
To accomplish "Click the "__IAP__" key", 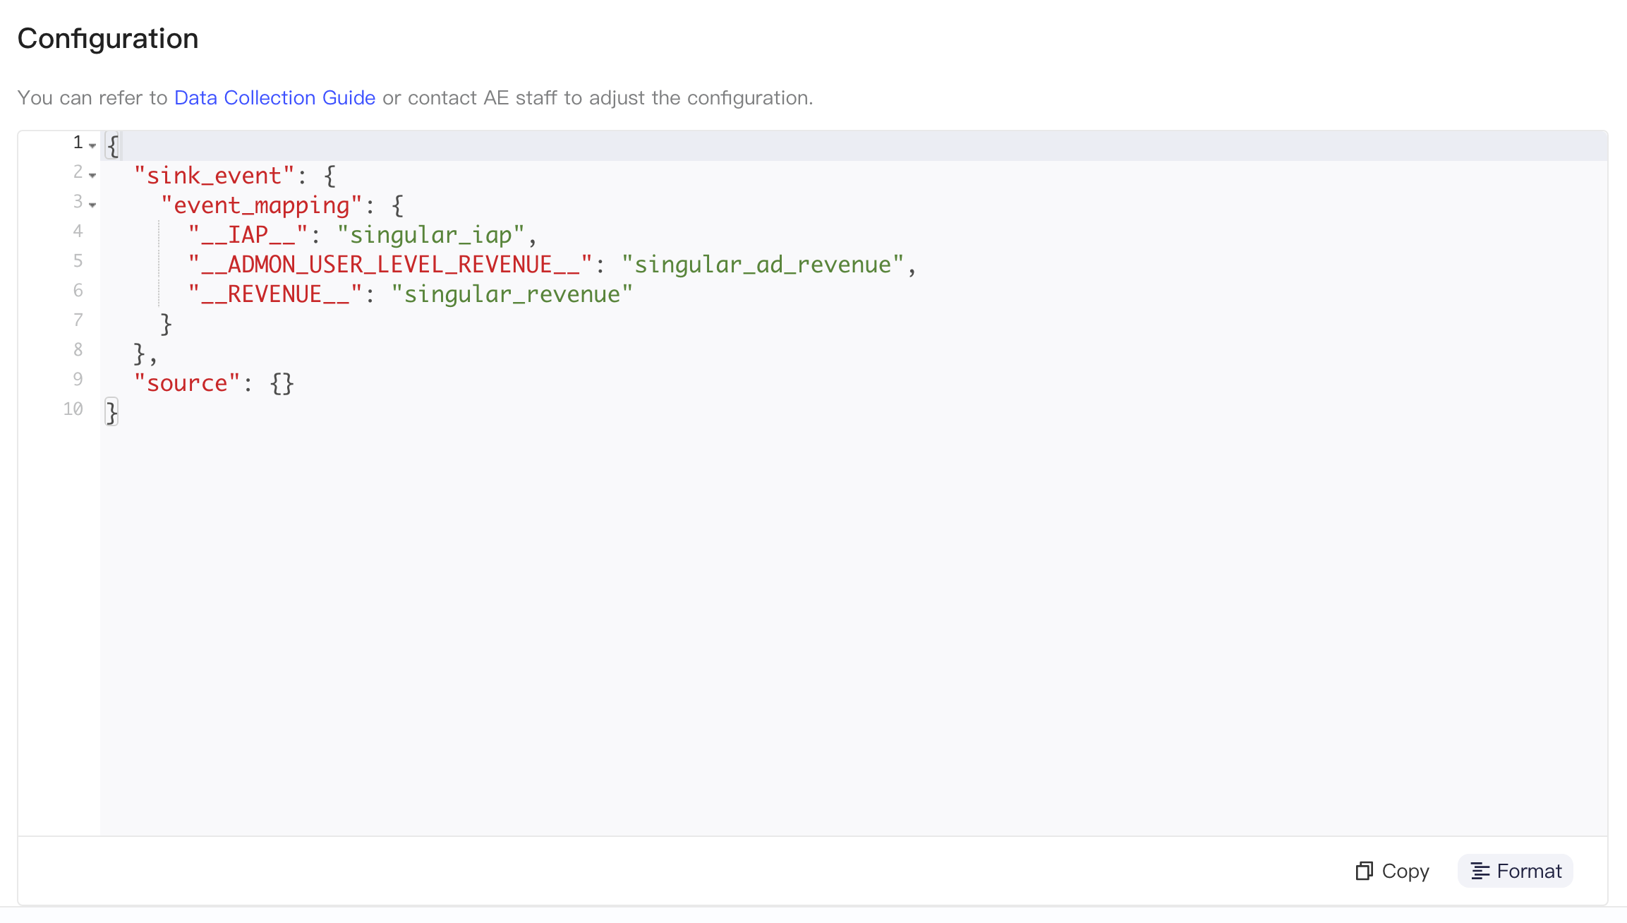I will coord(248,235).
